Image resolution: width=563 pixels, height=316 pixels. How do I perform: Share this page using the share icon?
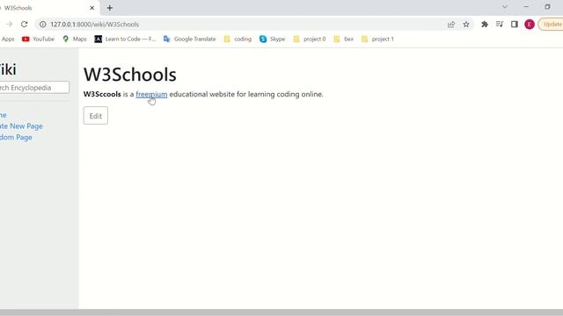tap(451, 25)
